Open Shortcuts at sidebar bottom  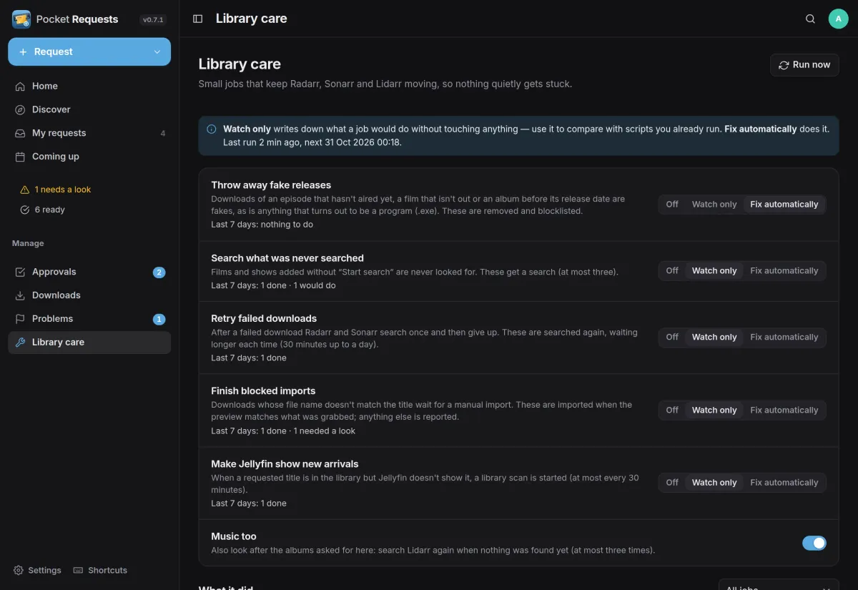tap(100, 570)
